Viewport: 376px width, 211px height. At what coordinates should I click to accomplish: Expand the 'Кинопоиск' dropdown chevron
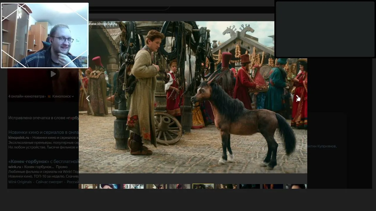click(x=73, y=96)
